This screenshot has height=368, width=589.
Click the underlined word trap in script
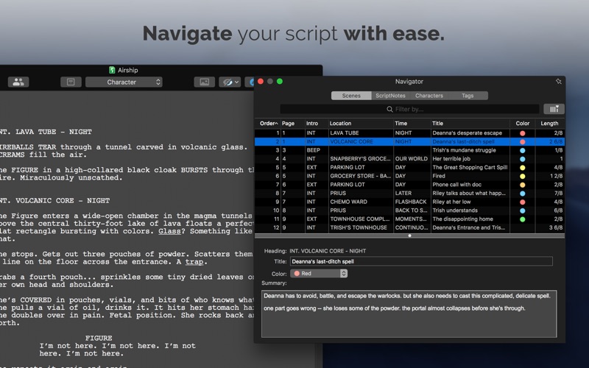(194, 262)
